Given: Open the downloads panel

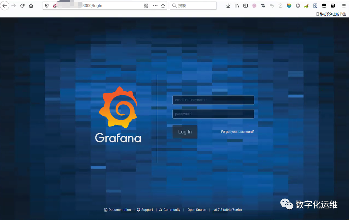Looking at the screenshot, I should tap(228, 6).
